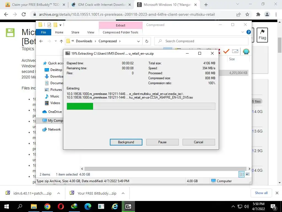
Task: Pause the 7-Zip extraction
Action: pyautogui.click(x=162, y=142)
